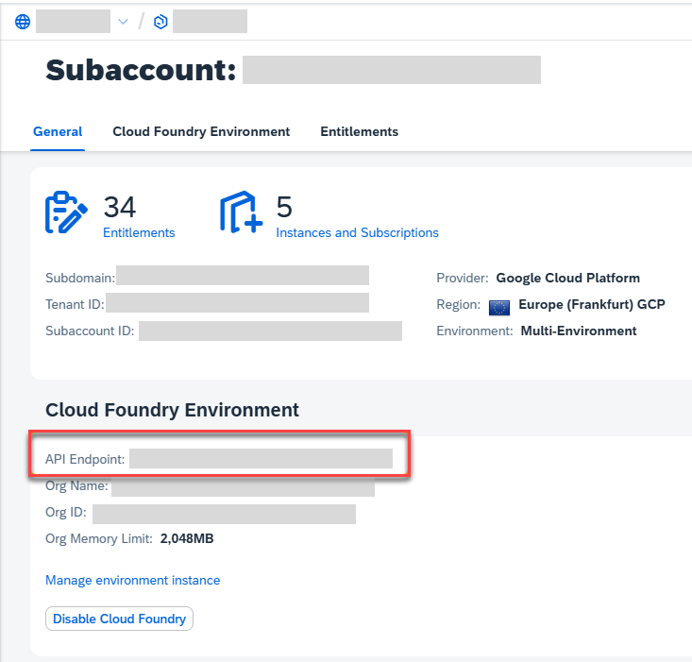The height and width of the screenshot is (662, 692).
Task: Click the Entitlements clipboard-pencil icon
Action: [x=66, y=212]
